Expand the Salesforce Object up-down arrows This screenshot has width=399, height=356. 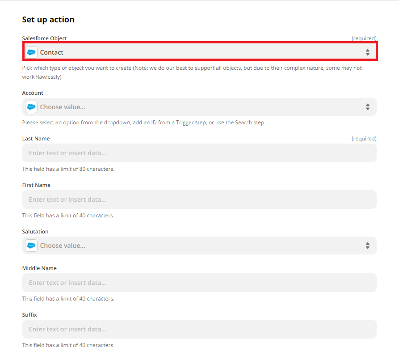(368, 52)
